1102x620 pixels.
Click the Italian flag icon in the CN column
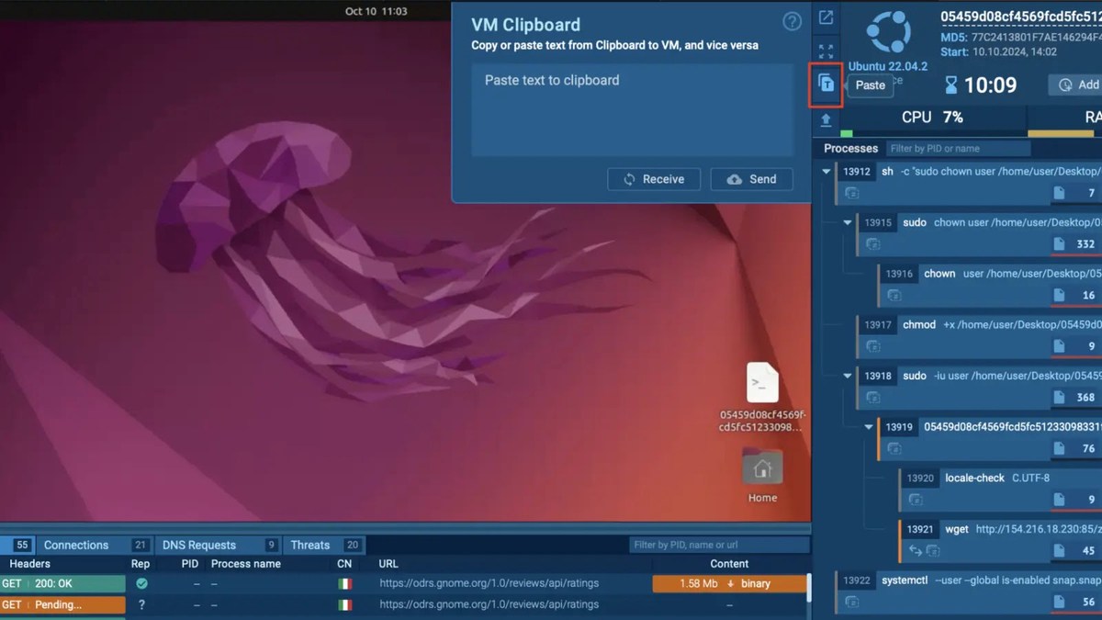pyautogui.click(x=343, y=582)
